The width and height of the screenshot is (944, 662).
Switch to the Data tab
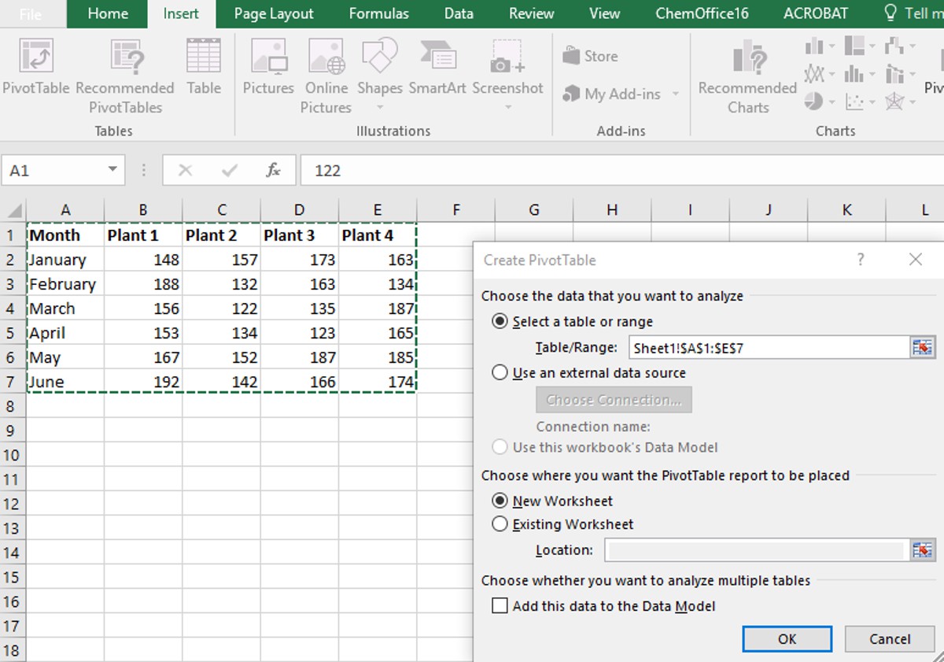pos(459,13)
